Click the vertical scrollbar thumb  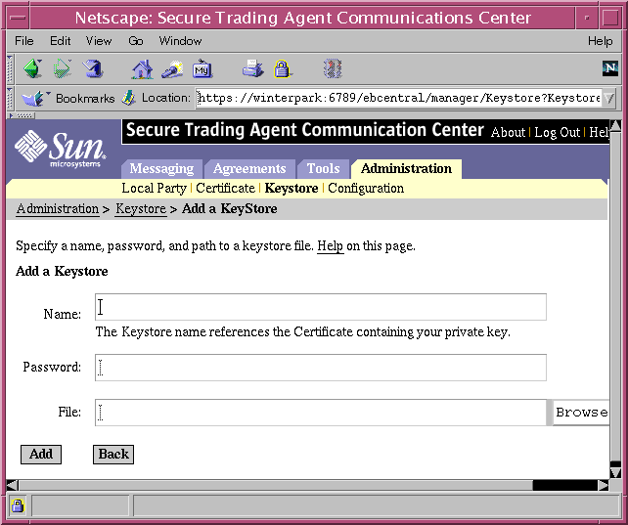point(615,296)
